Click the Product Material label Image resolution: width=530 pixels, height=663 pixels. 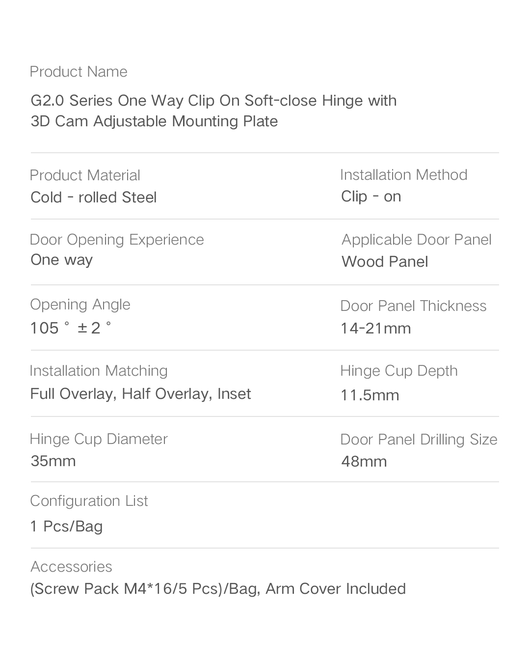click(85, 175)
